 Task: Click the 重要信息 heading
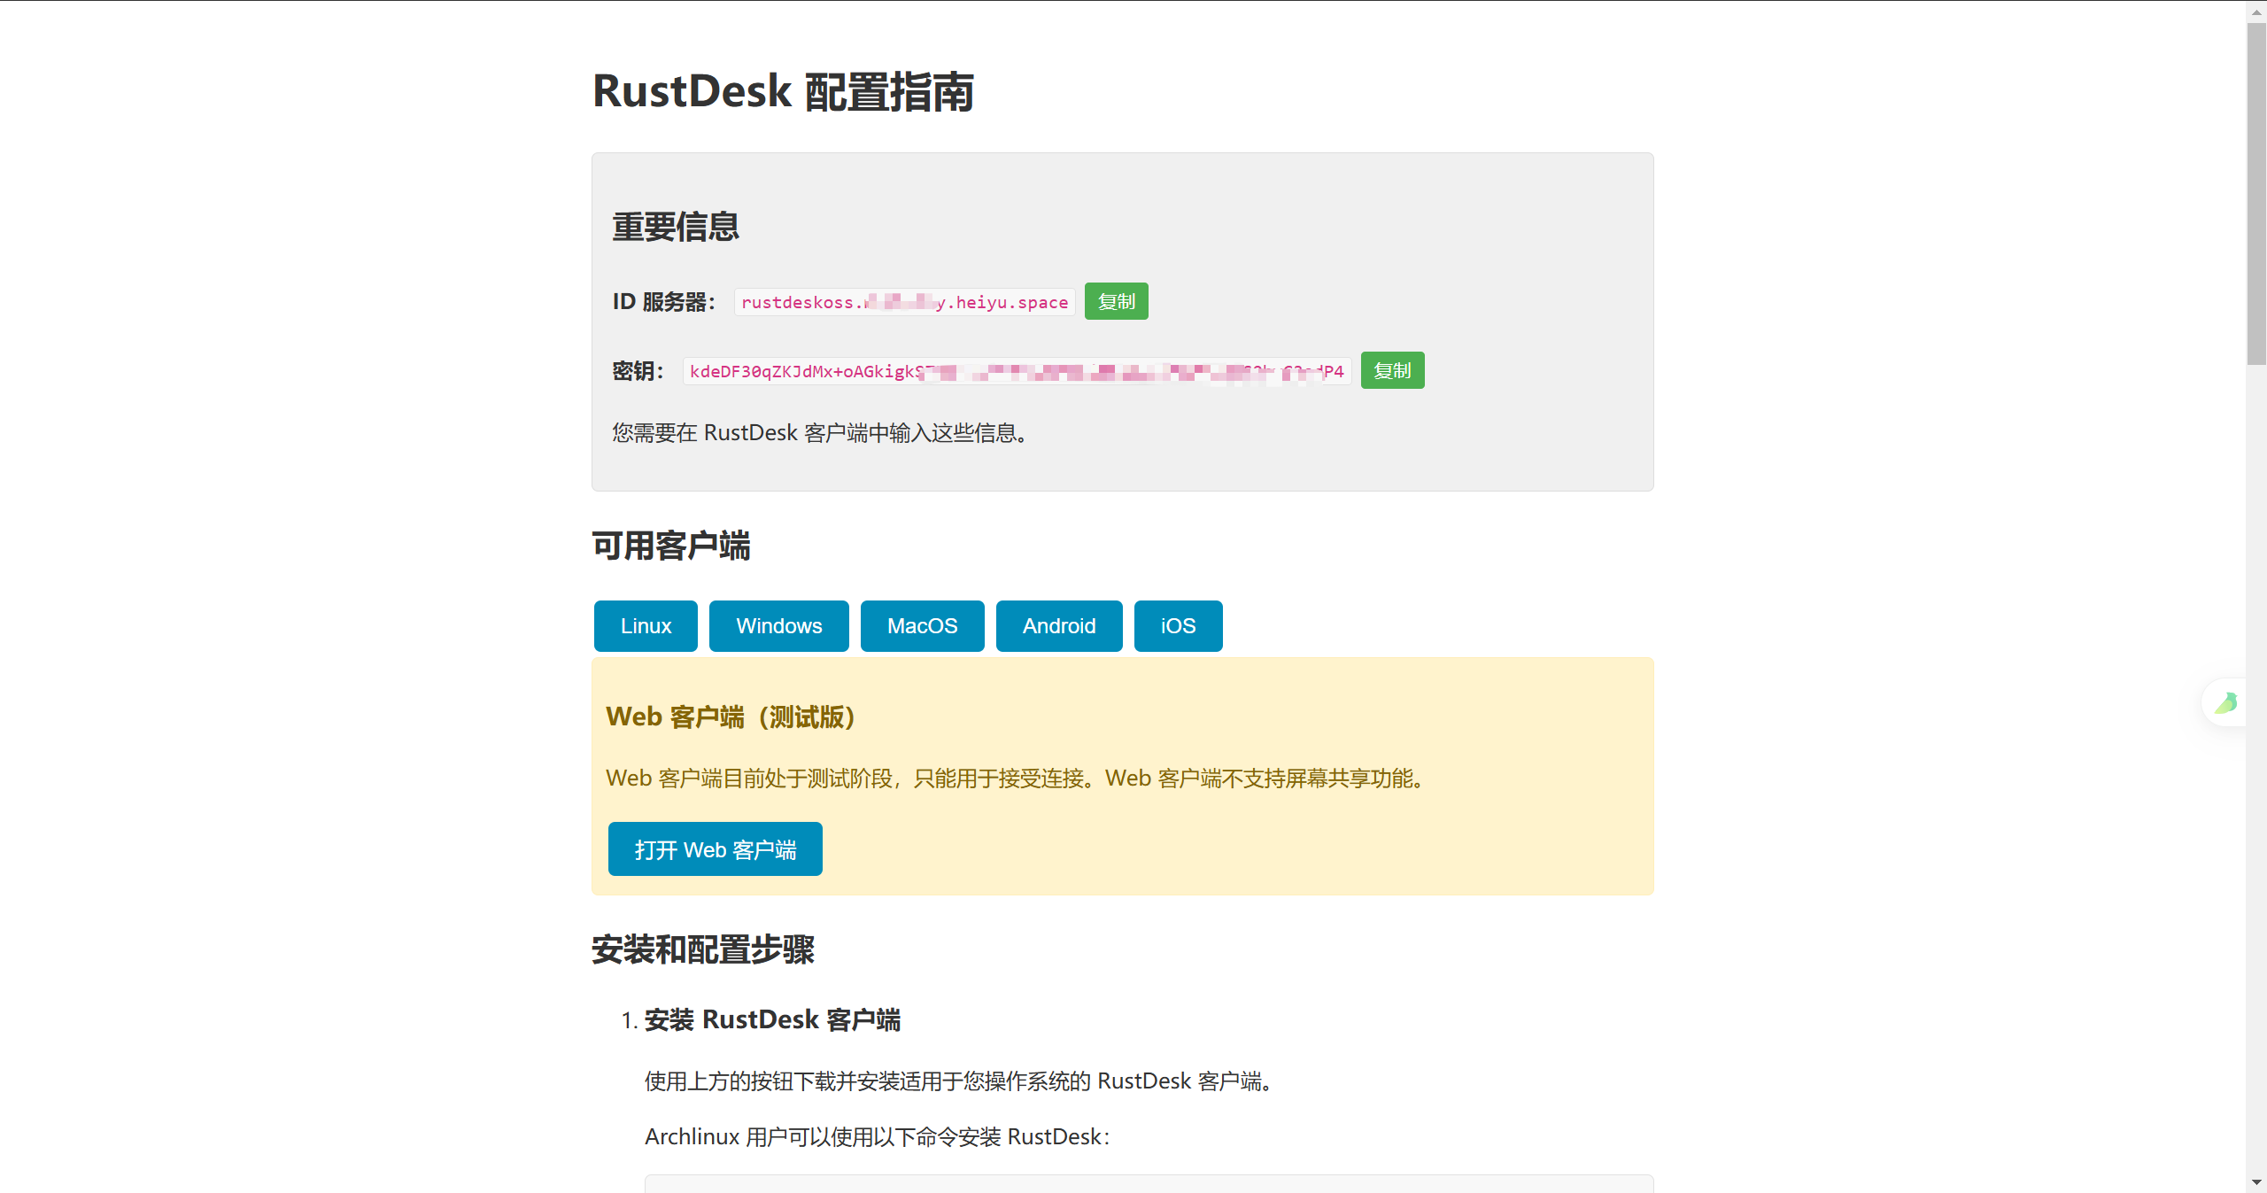(x=676, y=227)
